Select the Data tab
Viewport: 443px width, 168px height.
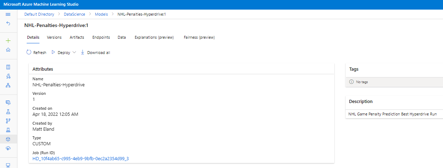point(122,37)
